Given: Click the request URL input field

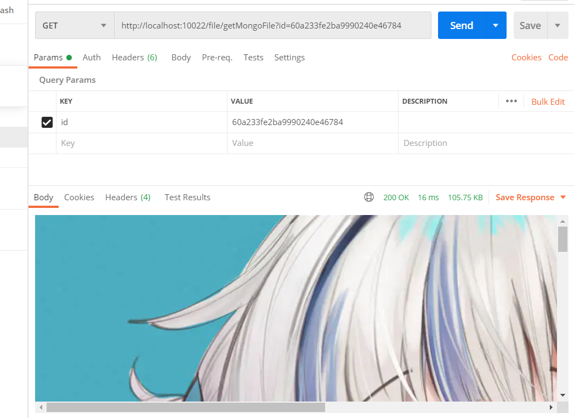Looking at the screenshot, I should point(272,25).
